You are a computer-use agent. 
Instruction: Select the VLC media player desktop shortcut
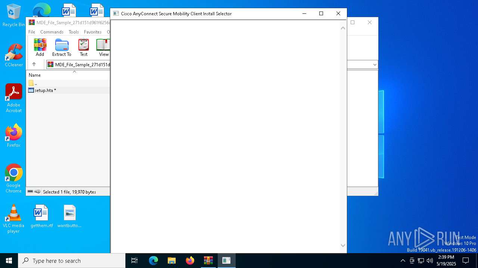click(x=13, y=219)
